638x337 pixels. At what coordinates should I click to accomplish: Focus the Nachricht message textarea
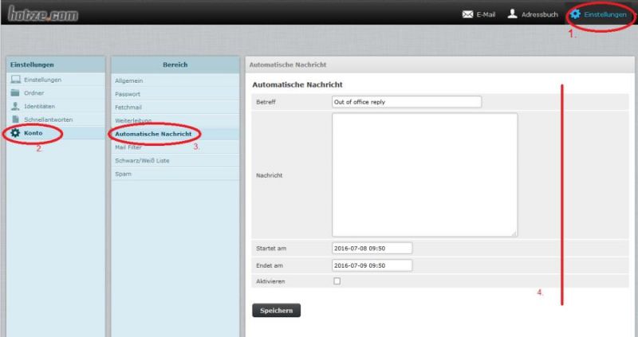click(424, 174)
